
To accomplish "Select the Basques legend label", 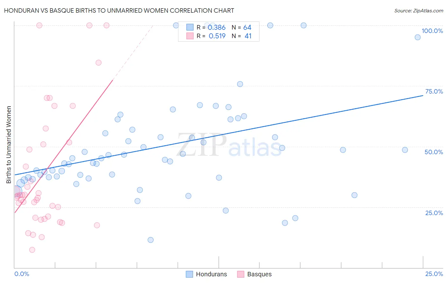I will [x=259, y=274].
